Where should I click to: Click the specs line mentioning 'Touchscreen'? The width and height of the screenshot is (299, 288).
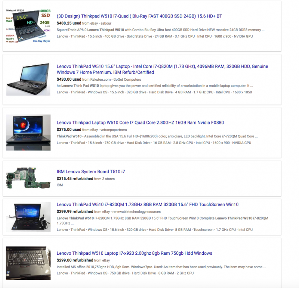[x=155, y=230]
